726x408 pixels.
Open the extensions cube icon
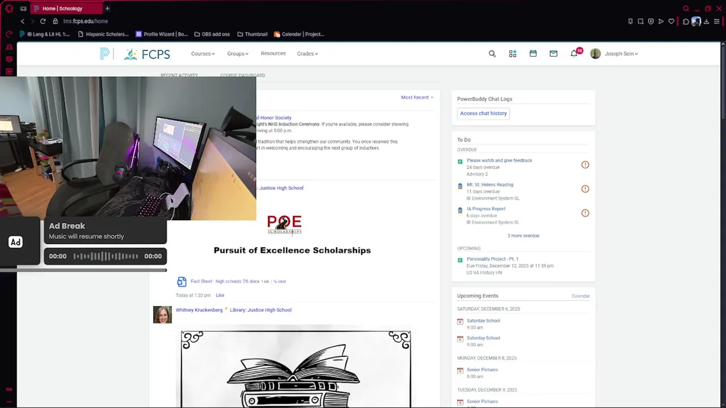(x=686, y=22)
